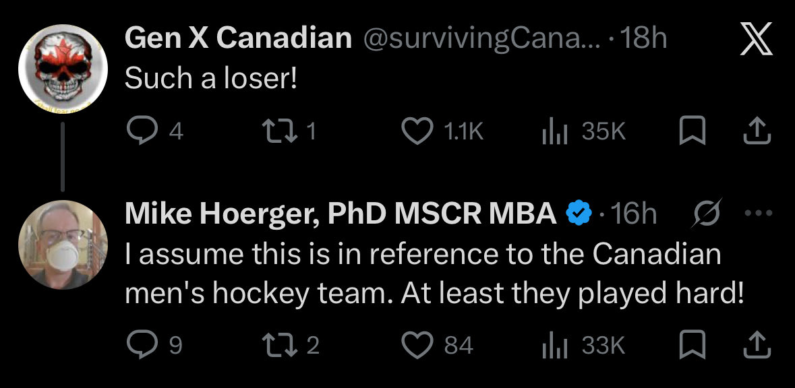795x388 pixels.
Task: Reply to Mike Hoerger's tweet
Action: coord(154,346)
